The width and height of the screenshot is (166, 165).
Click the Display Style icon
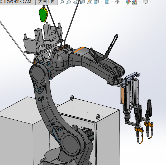click(x=107, y=2)
